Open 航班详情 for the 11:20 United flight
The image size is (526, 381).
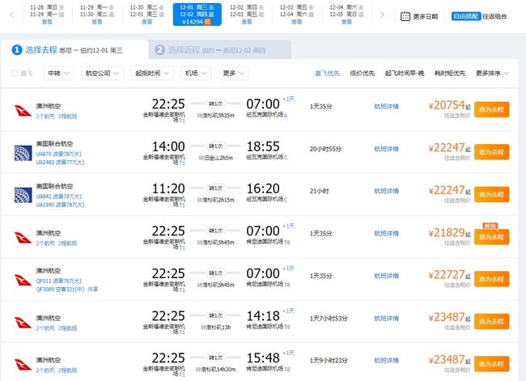coord(386,191)
